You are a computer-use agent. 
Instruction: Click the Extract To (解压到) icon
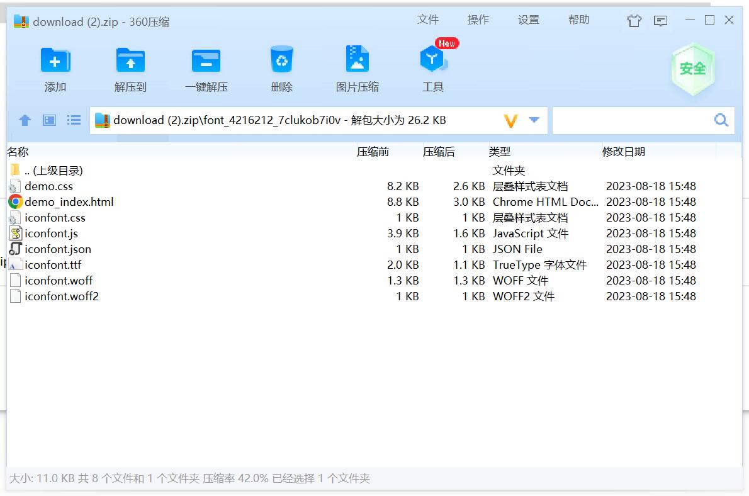[130, 61]
